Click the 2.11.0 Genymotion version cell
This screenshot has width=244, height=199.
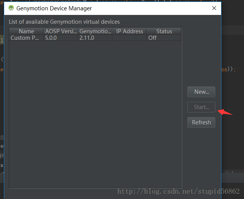tap(95, 38)
